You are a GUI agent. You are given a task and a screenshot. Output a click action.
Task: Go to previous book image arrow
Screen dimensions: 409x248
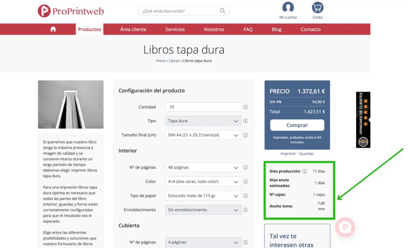point(42,106)
